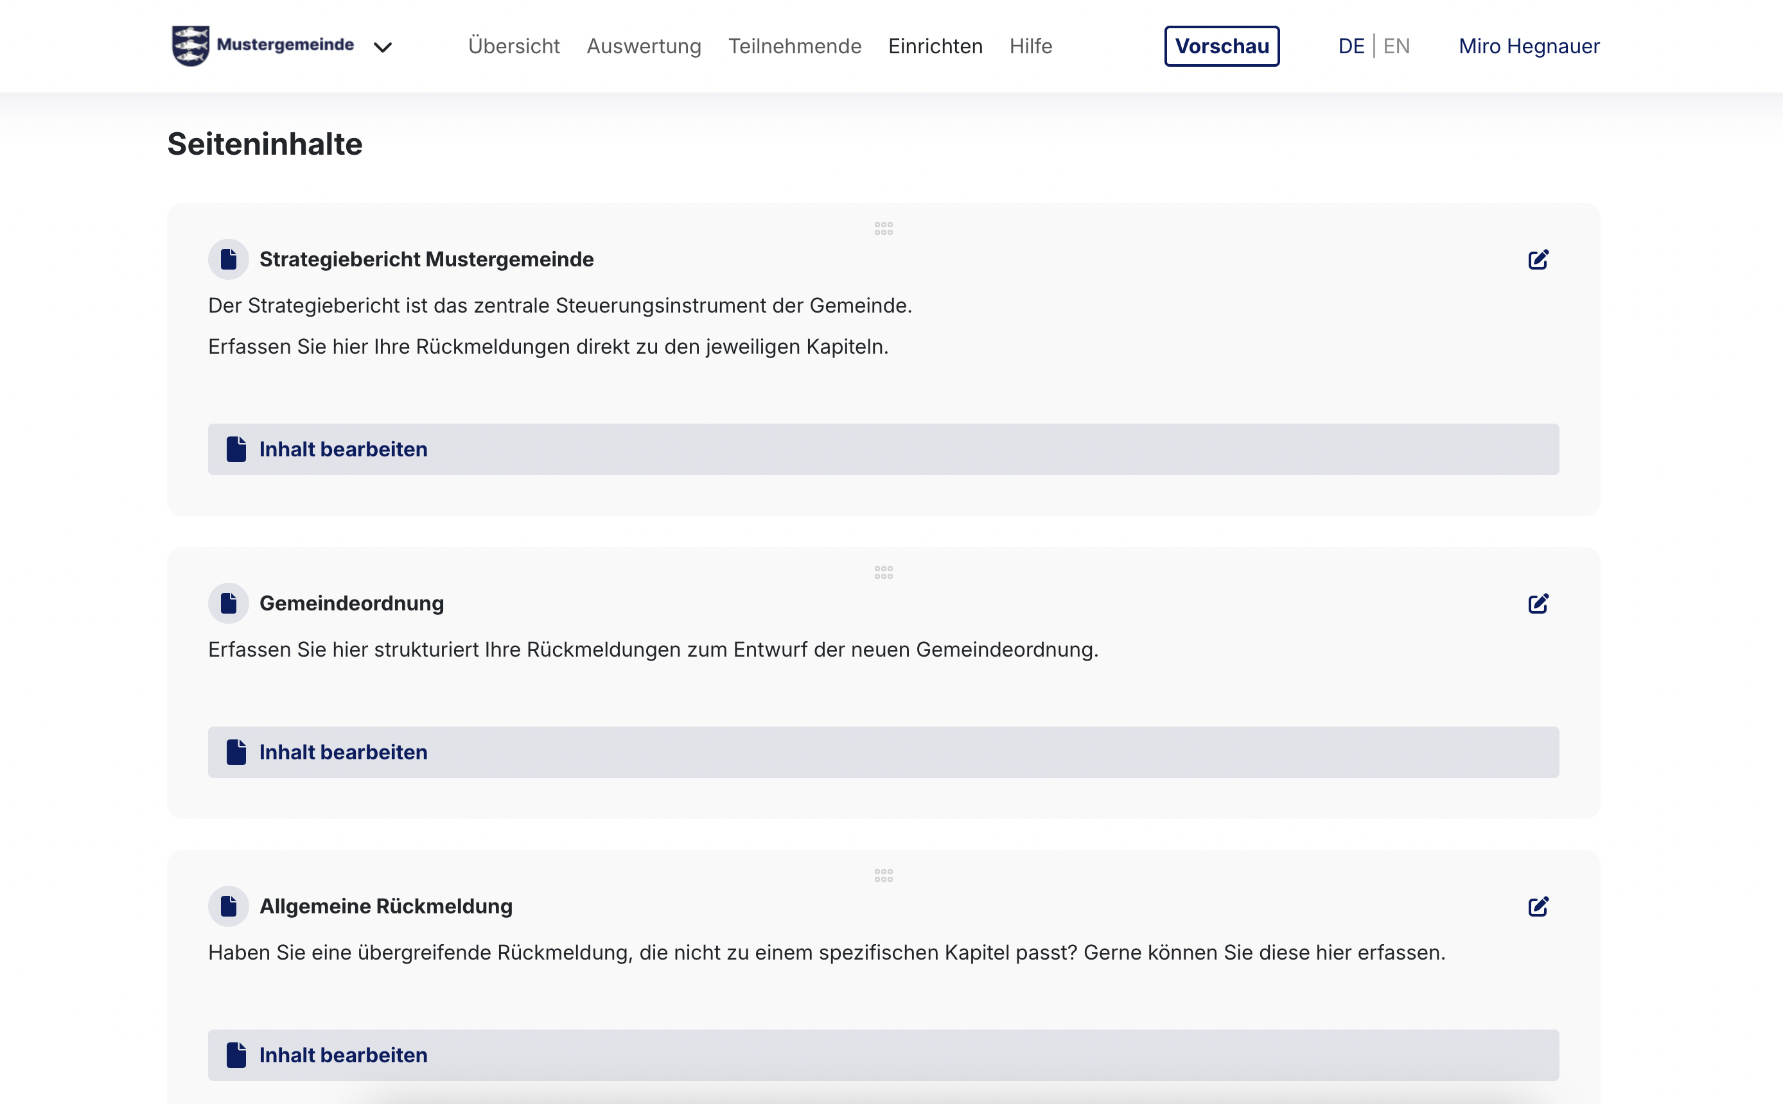Switch language to EN
This screenshot has height=1104, width=1783.
pos(1396,46)
